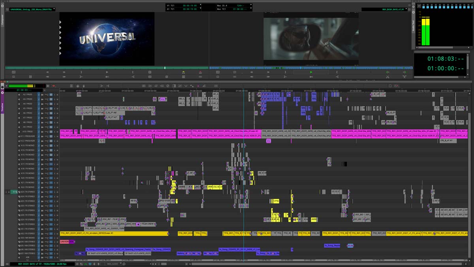Select yellow clip TFG_R01_DC01_0327_v1_FX_st+stem_051023.wav
Screen dimensions: 474x267
114,233
